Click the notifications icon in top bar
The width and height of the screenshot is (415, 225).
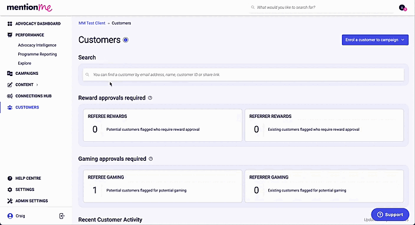pyautogui.click(x=403, y=8)
